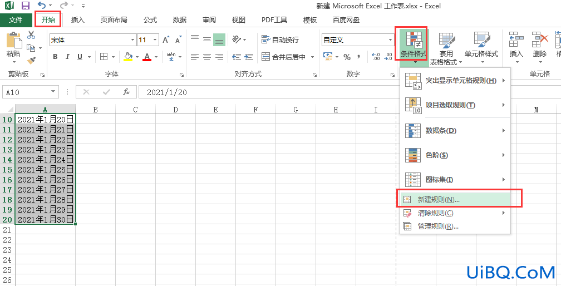Screen dimensions: 561x286
Task: Click the column B header
Action: pos(96,110)
